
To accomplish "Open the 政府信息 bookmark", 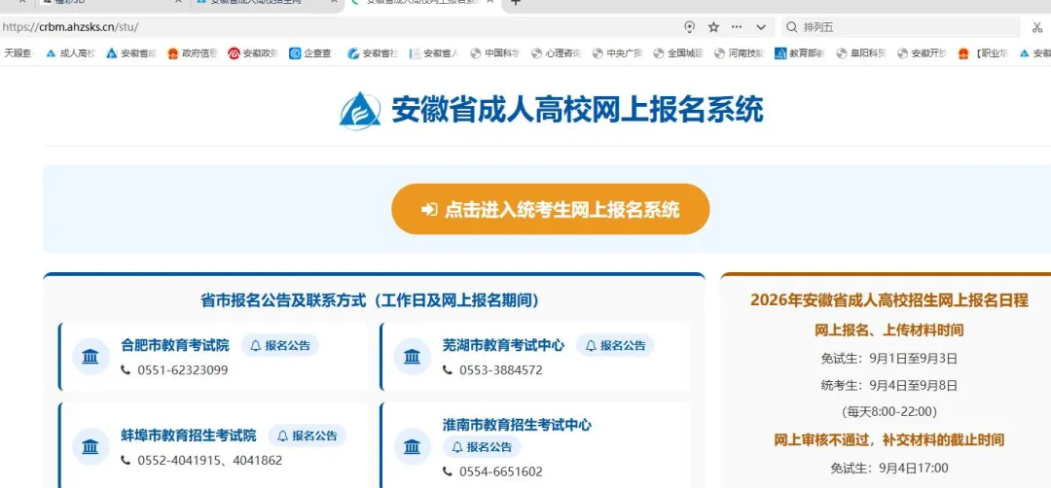I will coord(192,53).
